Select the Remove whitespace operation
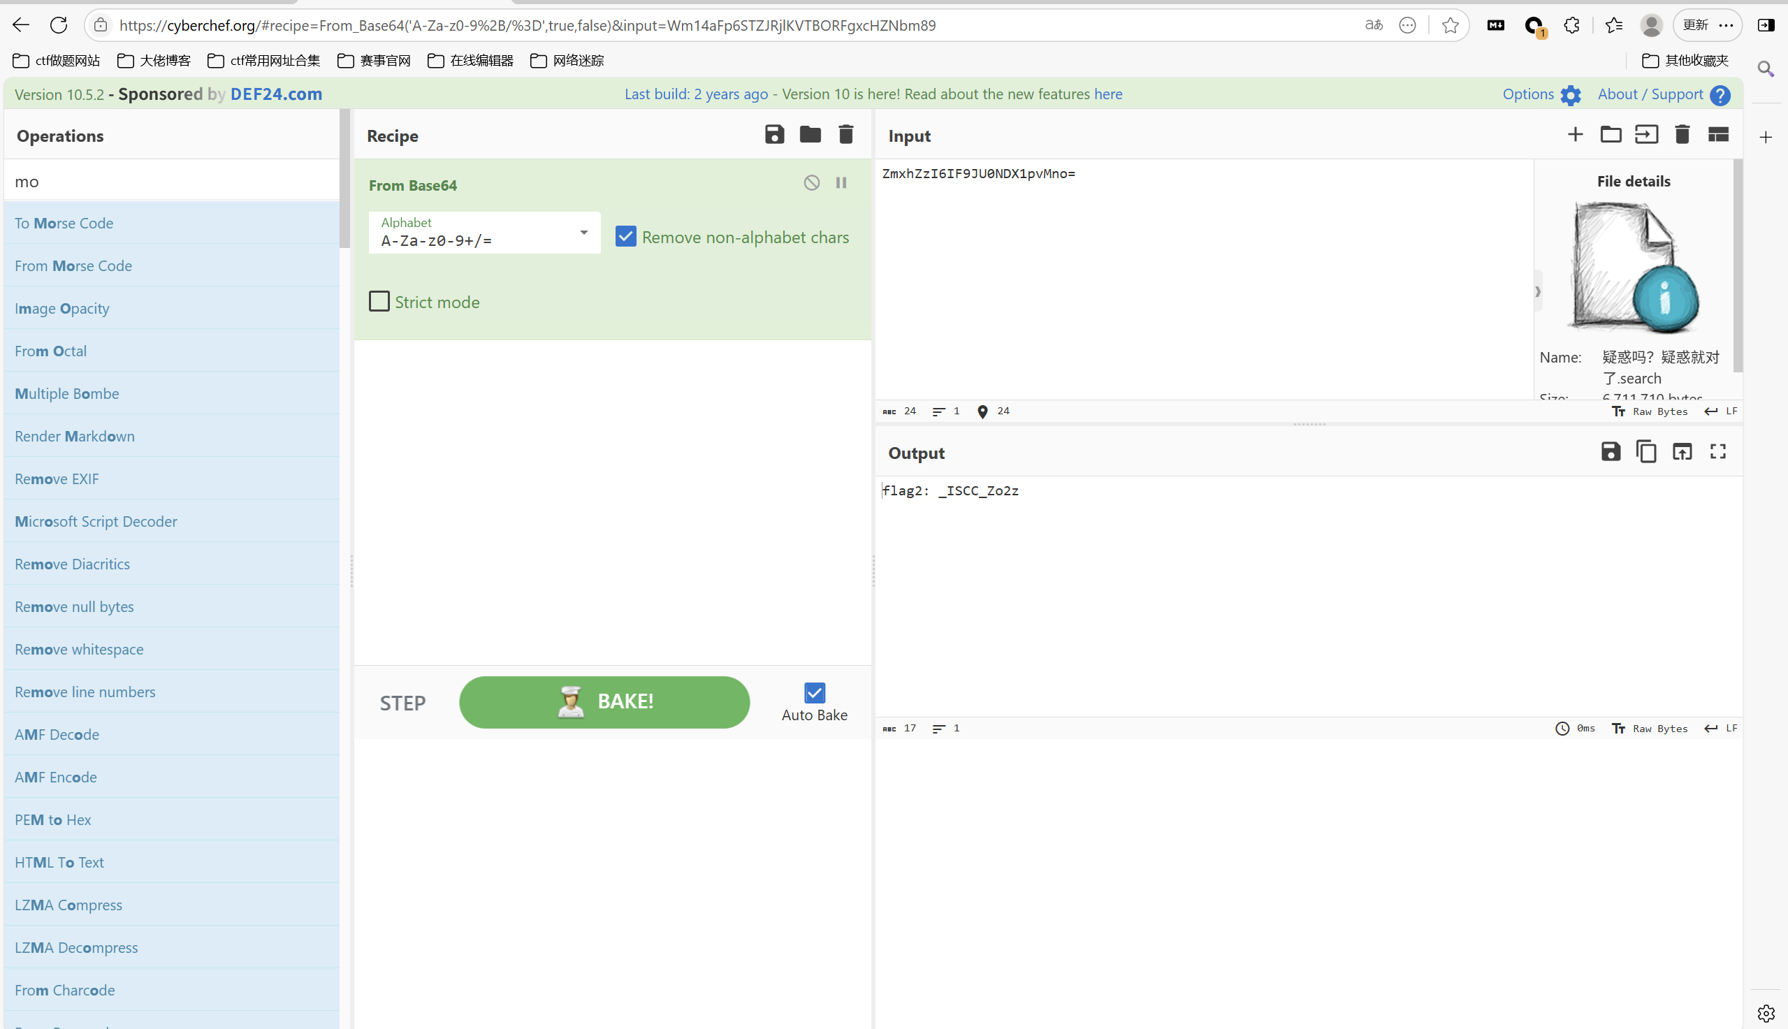Image resolution: width=1788 pixels, height=1029 pixels. pos(171,649)
